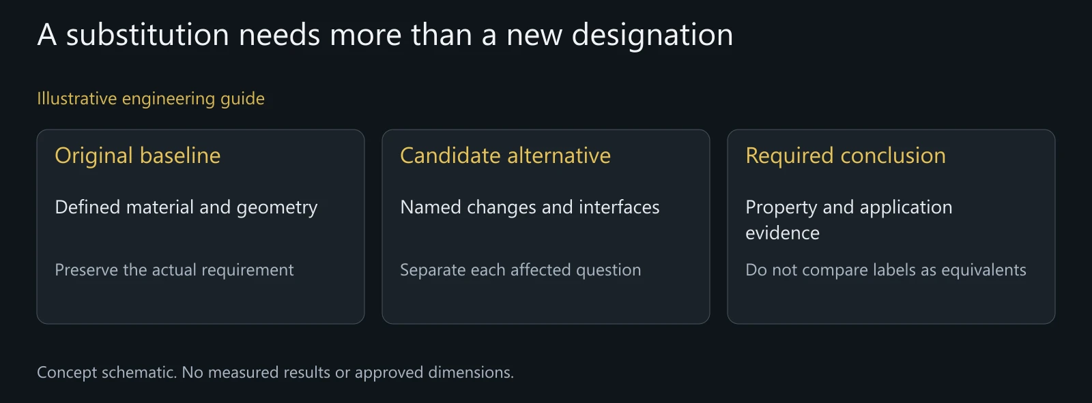Open the Original baseline card panel
Screen dimensions: 1092x403
pos(201,226)
